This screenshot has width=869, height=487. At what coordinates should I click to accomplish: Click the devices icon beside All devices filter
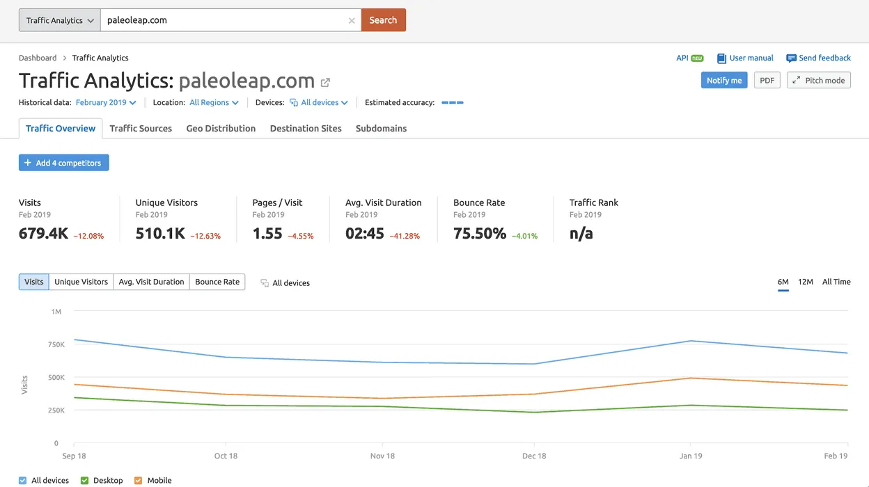point(294,103)
